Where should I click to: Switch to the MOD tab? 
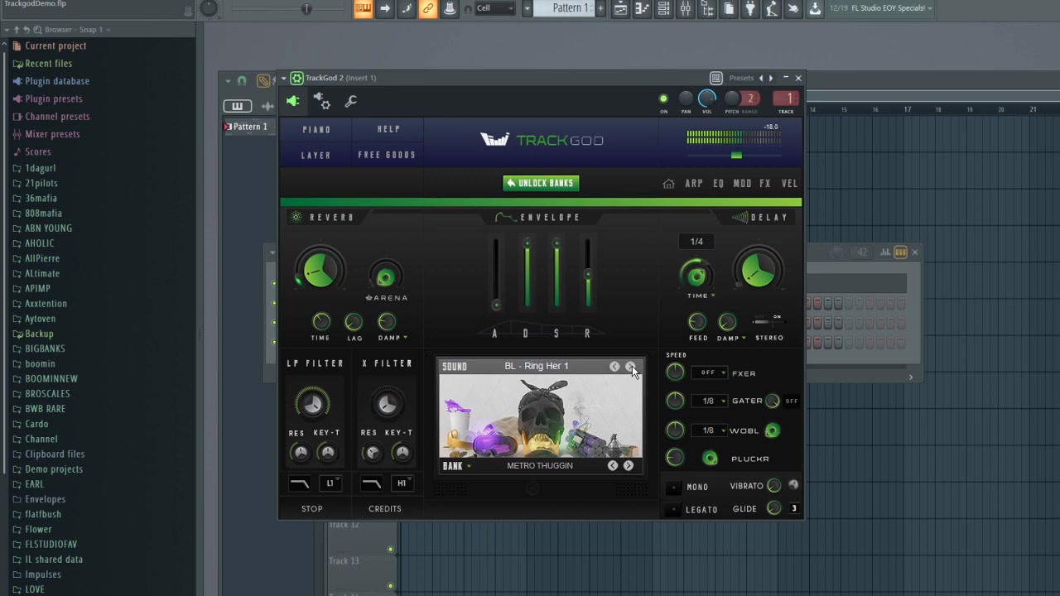point(743,184)
